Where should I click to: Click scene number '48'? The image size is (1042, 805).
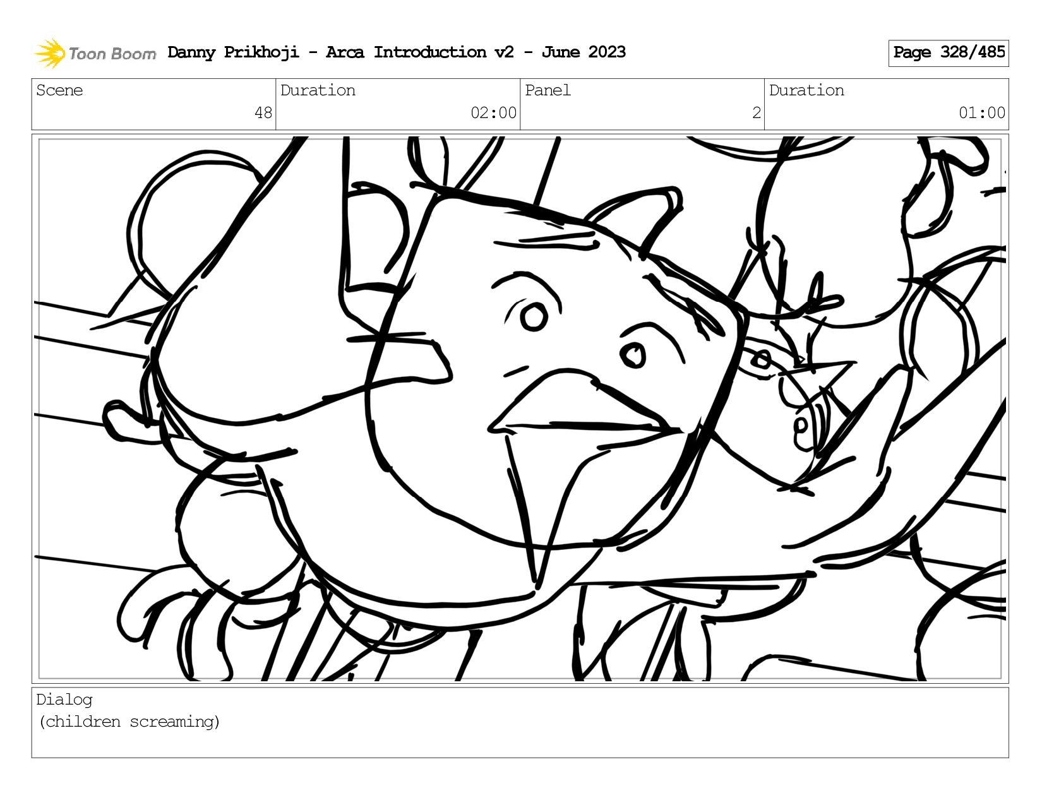pos(263,113)
